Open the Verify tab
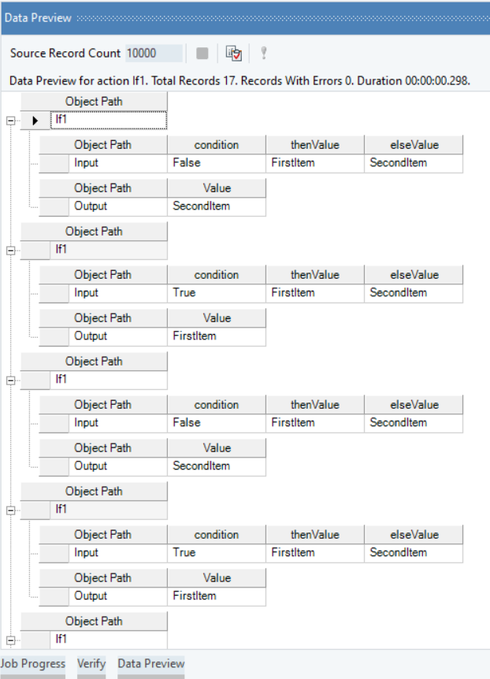 (x=91, y=663)
